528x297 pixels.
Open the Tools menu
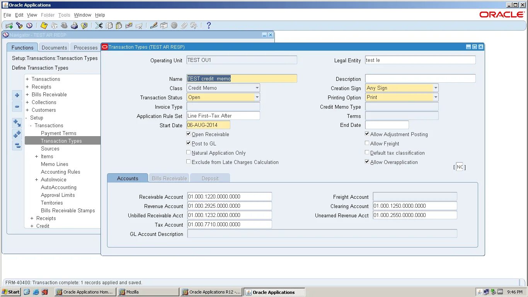pos(64,15)
